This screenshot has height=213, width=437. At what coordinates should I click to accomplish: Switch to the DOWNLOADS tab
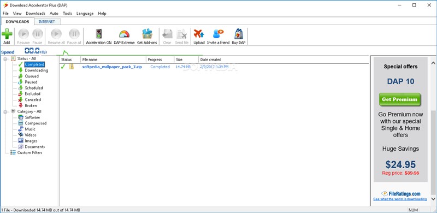(x=17, y=21)
